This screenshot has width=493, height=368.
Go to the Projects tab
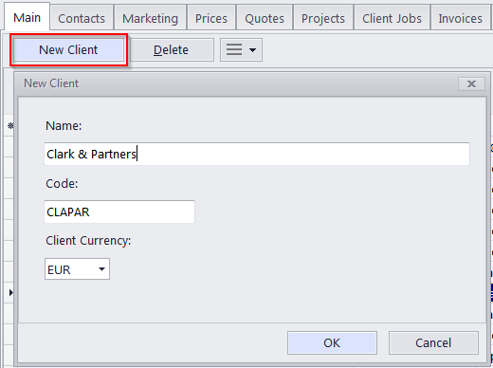(x=323, y=18)
